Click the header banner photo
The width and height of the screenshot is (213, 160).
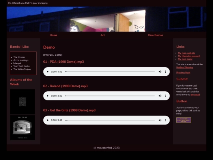point(106,19)
